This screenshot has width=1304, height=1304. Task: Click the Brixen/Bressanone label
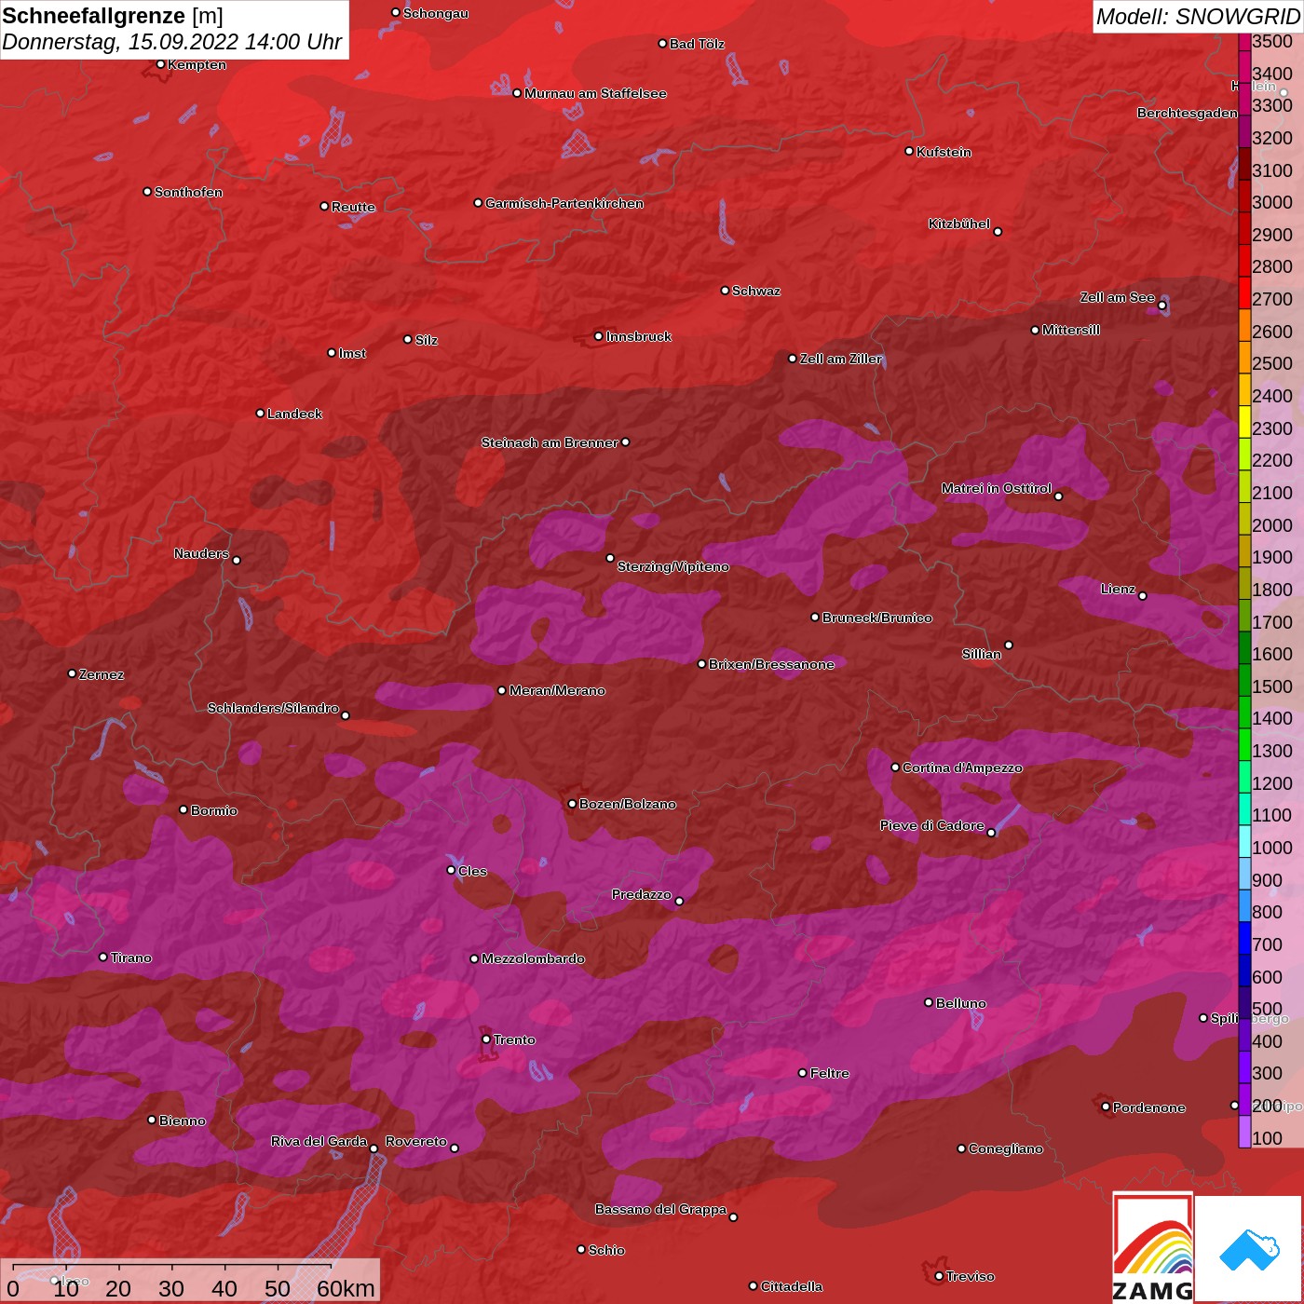point(771,664)
